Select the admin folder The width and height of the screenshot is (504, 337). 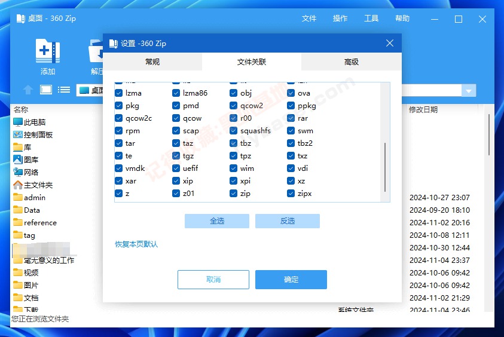(29, 198)
